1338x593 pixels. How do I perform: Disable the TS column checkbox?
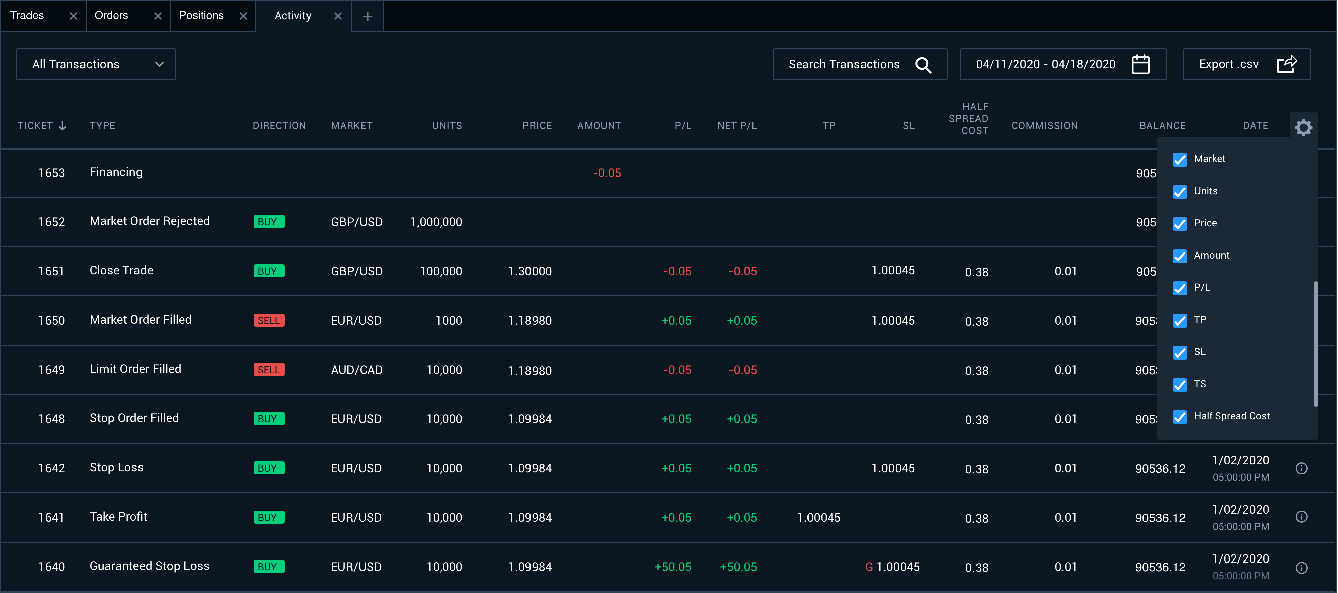point(1180,384)
